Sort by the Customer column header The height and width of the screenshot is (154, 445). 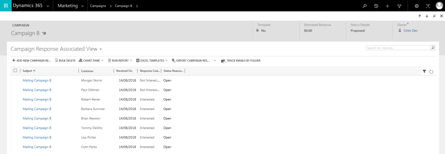[87, 71]
